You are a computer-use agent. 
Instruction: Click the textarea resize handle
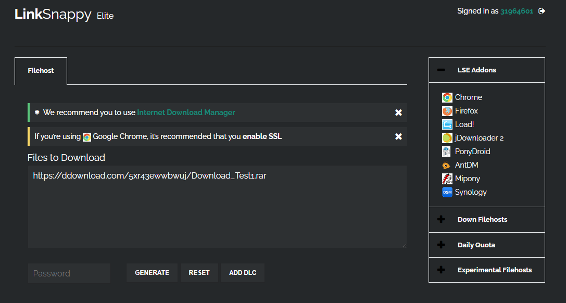(x=404, y=245)
